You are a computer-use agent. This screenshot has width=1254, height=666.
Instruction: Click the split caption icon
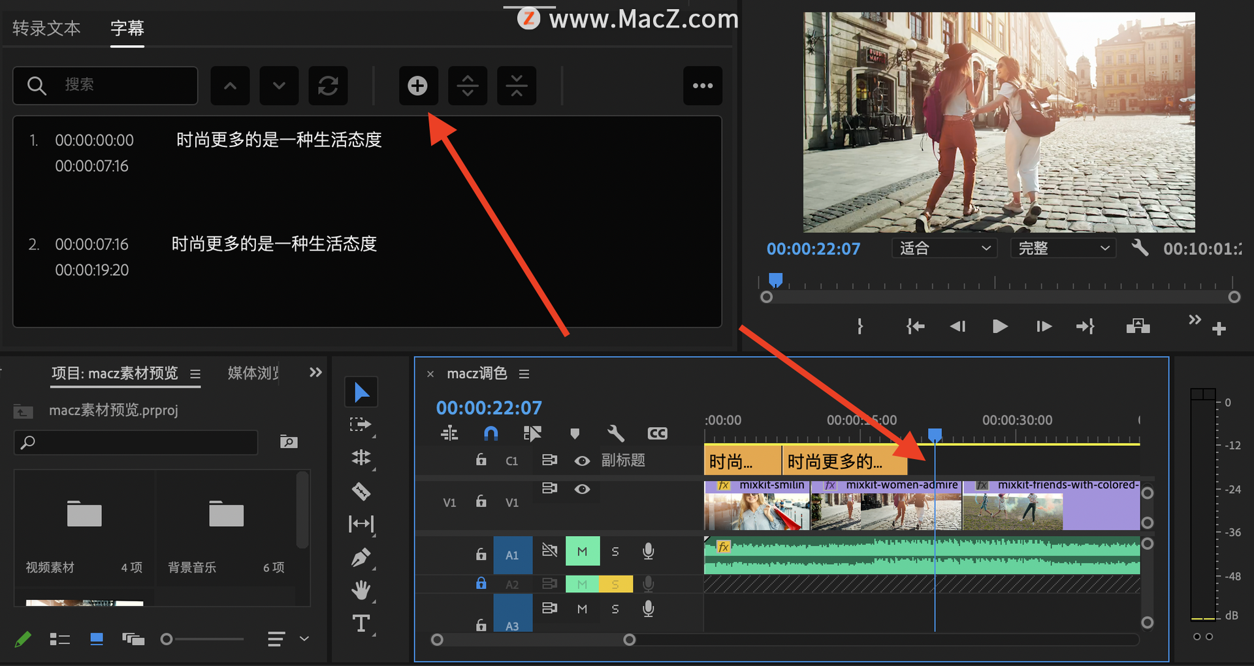point(468,86)
